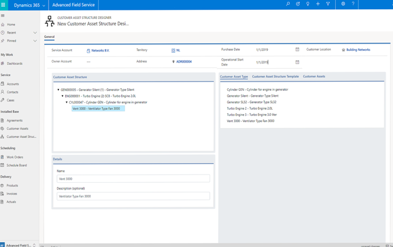
Task: Toggle the hamburger navigation menu
Action: [x=4, y=16]
